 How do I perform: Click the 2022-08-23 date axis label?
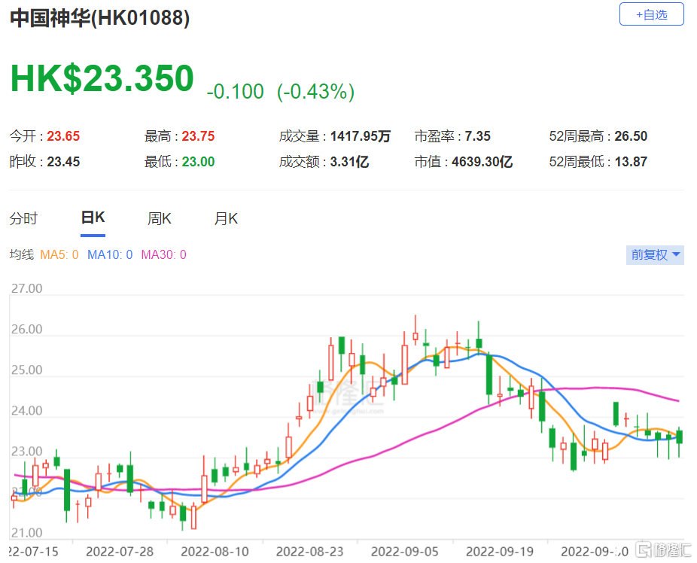pos(310,552)
